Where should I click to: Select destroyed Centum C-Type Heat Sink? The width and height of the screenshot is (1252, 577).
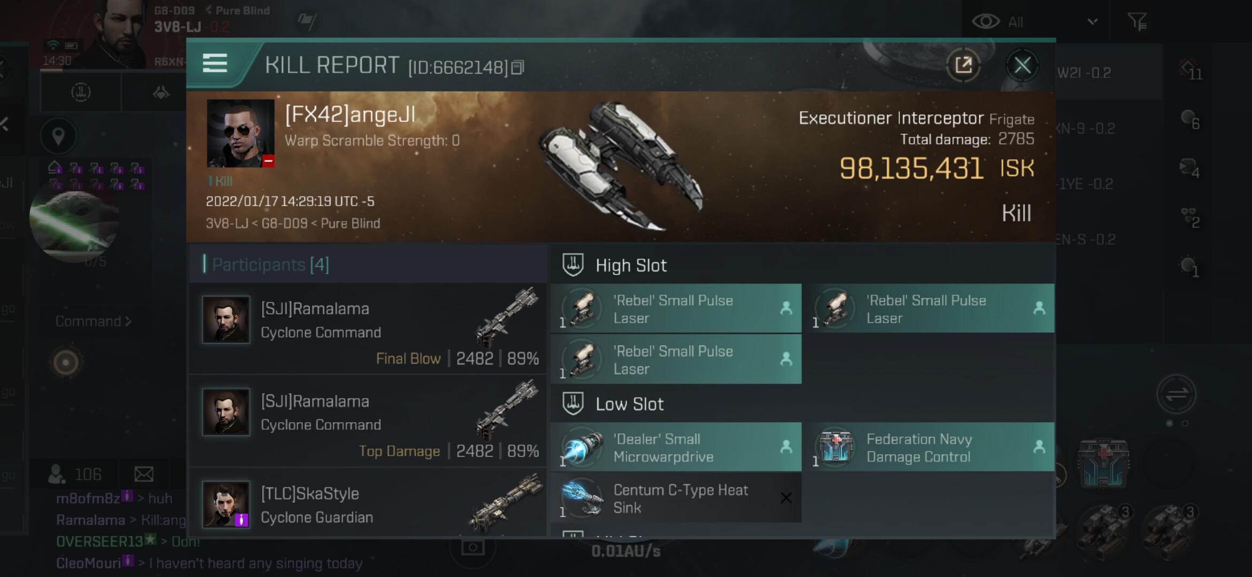tap(676, 498)
